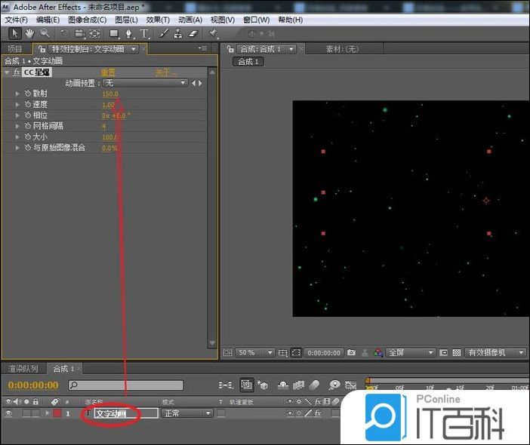Select the Pen tool
Viewport: 530px width, 445px height.
click(x=128, y=34)
